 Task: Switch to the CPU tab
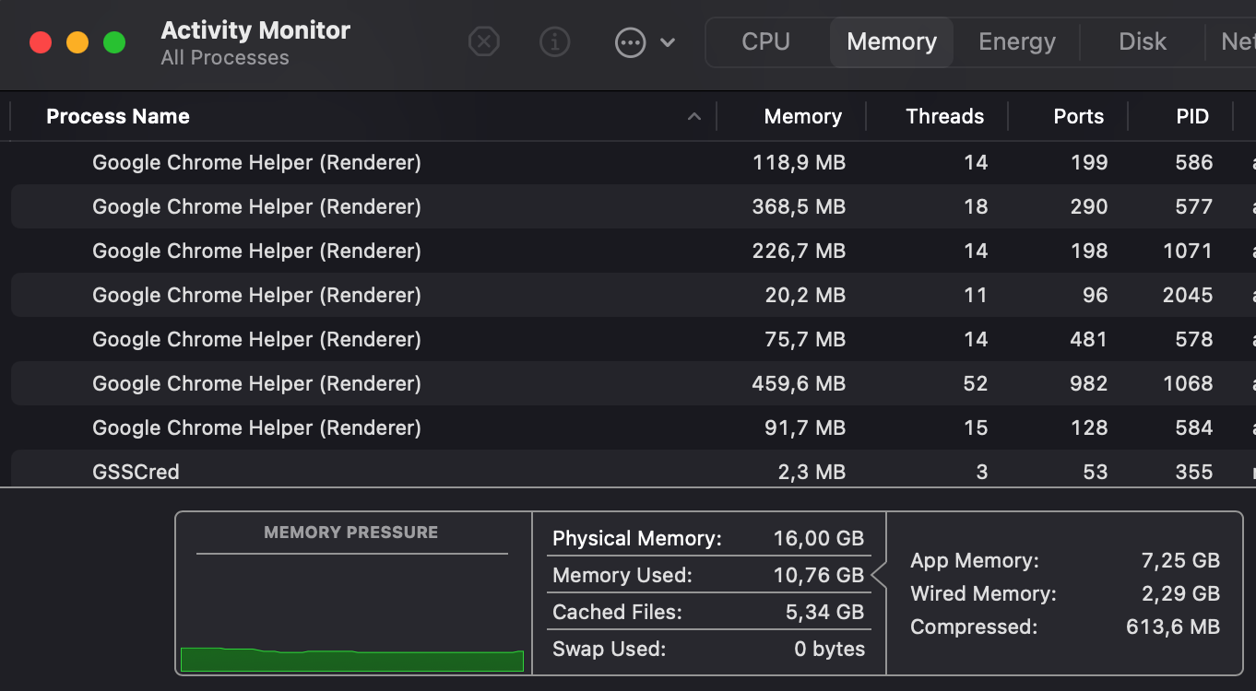(x=765, y=42)
